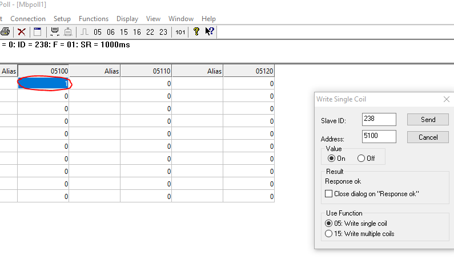
Task: Click the Connect icon in toolbar
Action: [54, 31]
